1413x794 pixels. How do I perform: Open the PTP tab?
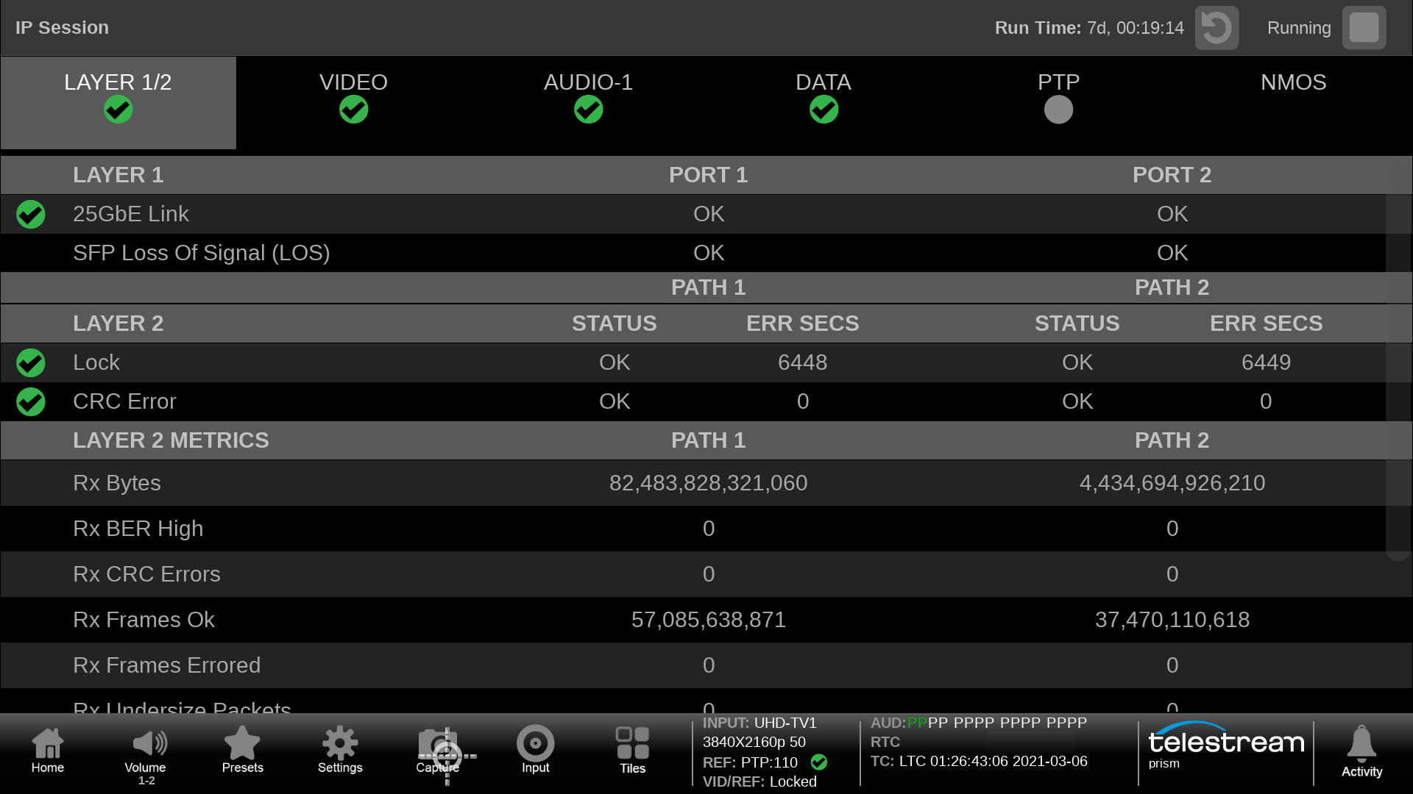[x=1058, y=97]
